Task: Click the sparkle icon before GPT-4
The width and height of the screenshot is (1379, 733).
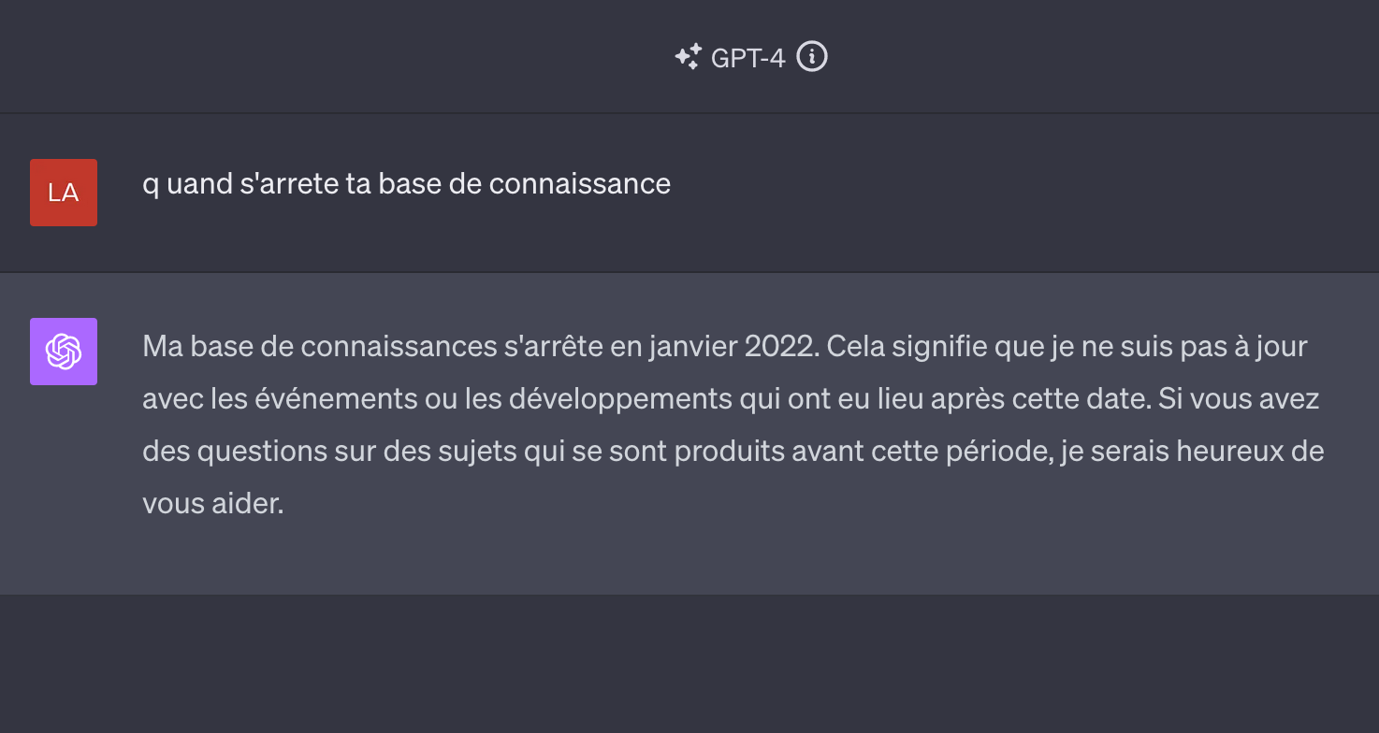Action: coord(688,57)
